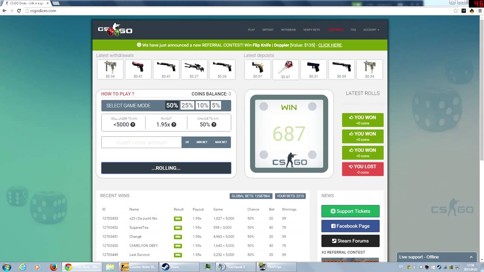This screenshot has width=484, height=272.
Task: Open Firefox from the taskbar
Action: 53,267
